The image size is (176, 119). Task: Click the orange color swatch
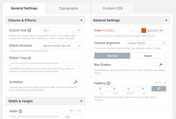(x=144, y=31)
